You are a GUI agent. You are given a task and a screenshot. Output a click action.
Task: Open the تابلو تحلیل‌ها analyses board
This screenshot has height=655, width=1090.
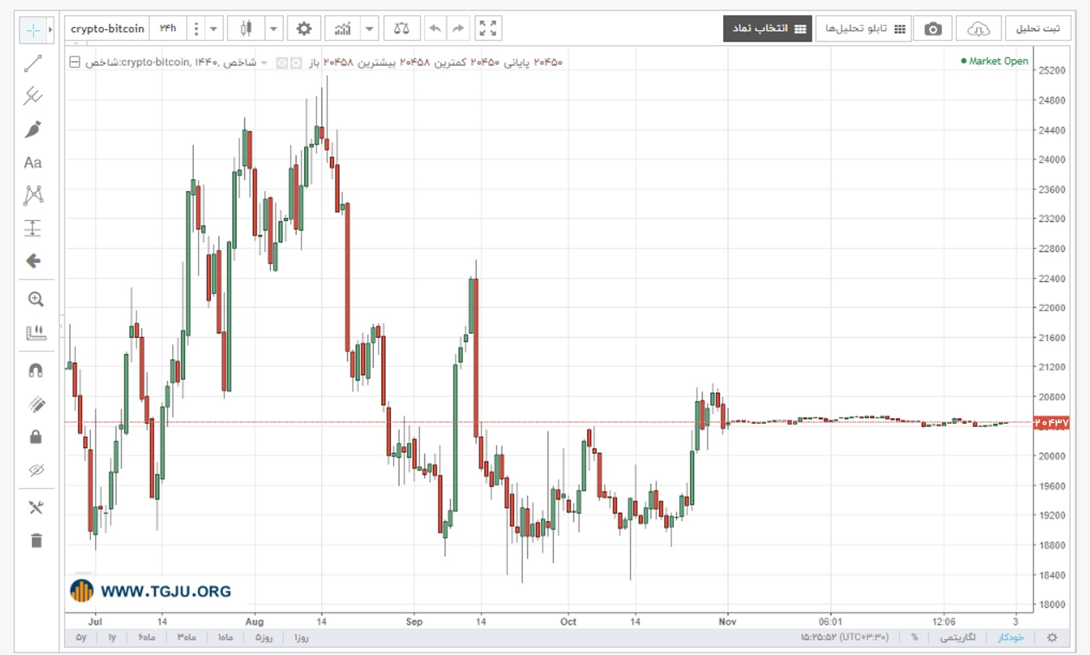pos(864,29)
